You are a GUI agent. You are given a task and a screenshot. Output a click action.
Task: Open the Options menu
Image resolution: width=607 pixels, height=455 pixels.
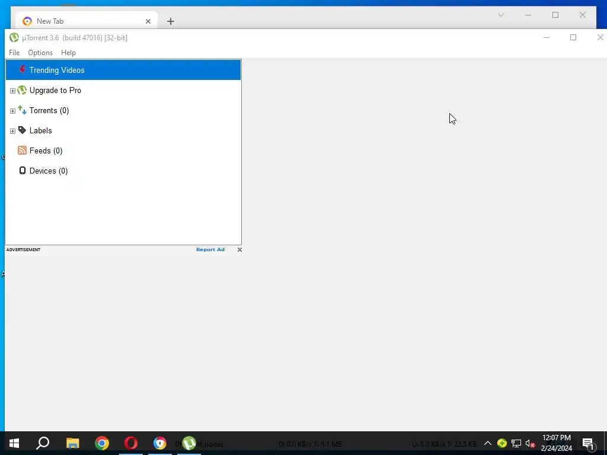[40, 53]
